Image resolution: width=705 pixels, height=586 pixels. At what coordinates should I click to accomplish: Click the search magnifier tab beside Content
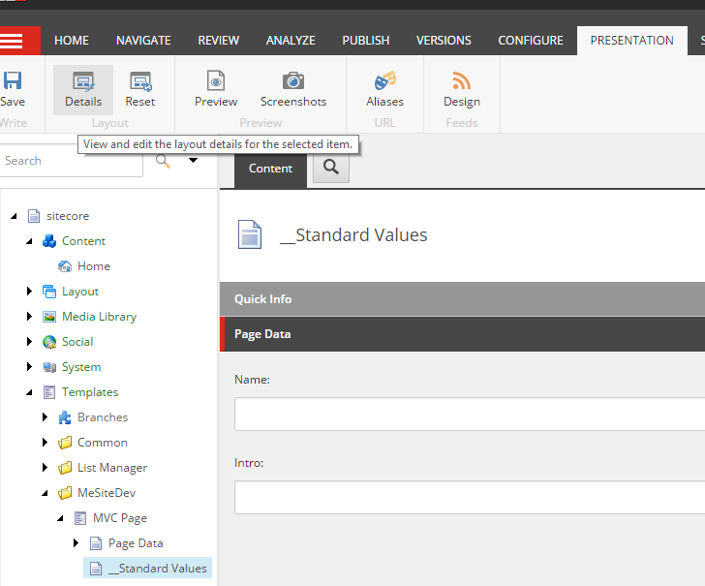tap(330, 169)
